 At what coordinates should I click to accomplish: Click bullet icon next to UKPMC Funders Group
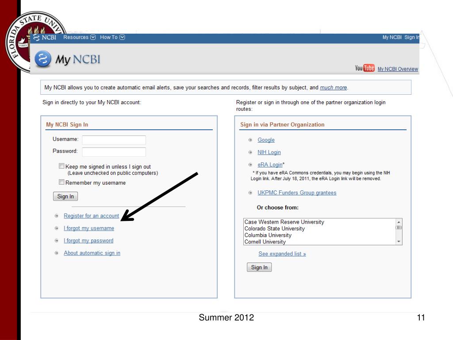(250, 193)
